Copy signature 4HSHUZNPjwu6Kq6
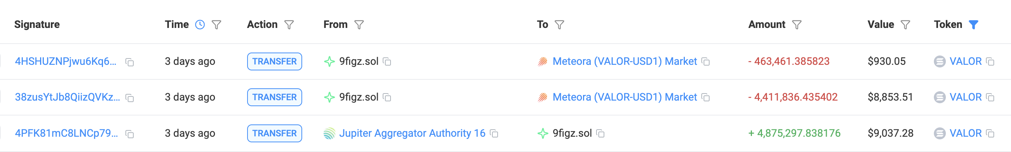Viewport: 1011px width, 152px height. [x=130, y=62]
